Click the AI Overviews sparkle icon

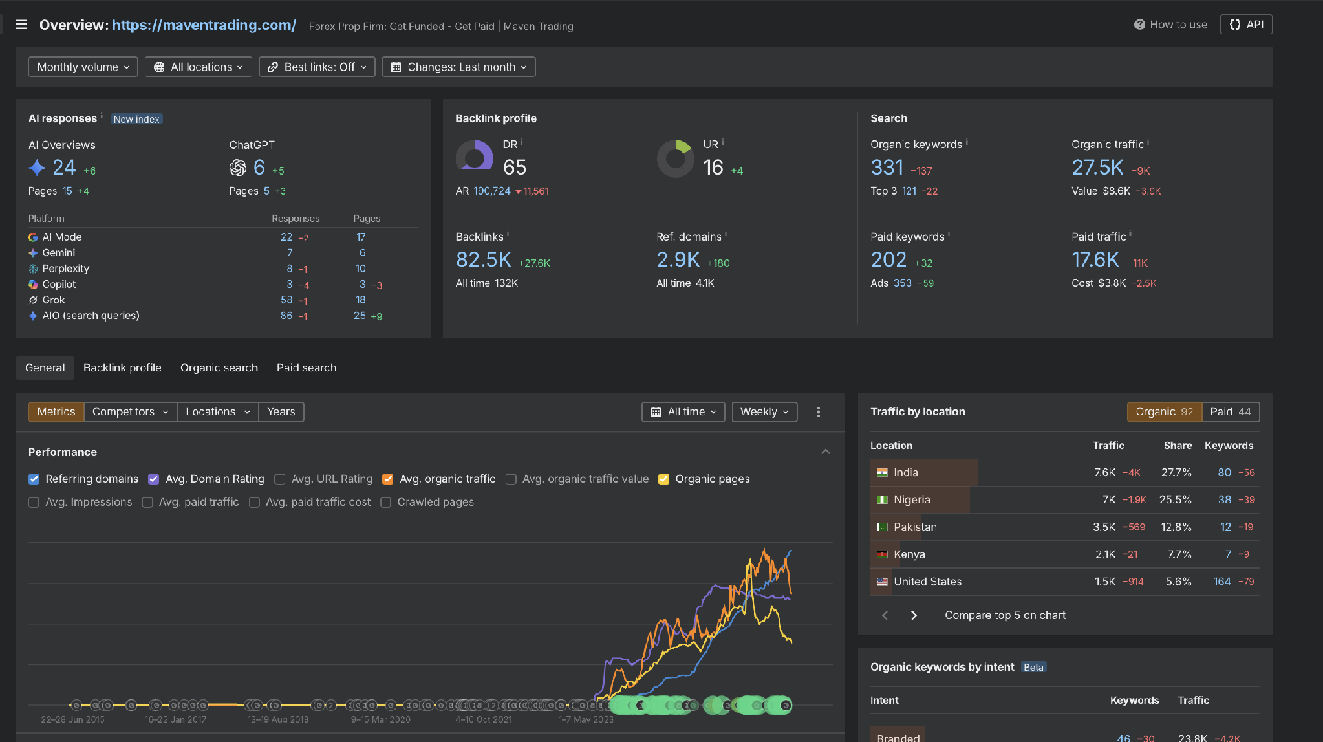pyautogui.click(x=37, y=168)
